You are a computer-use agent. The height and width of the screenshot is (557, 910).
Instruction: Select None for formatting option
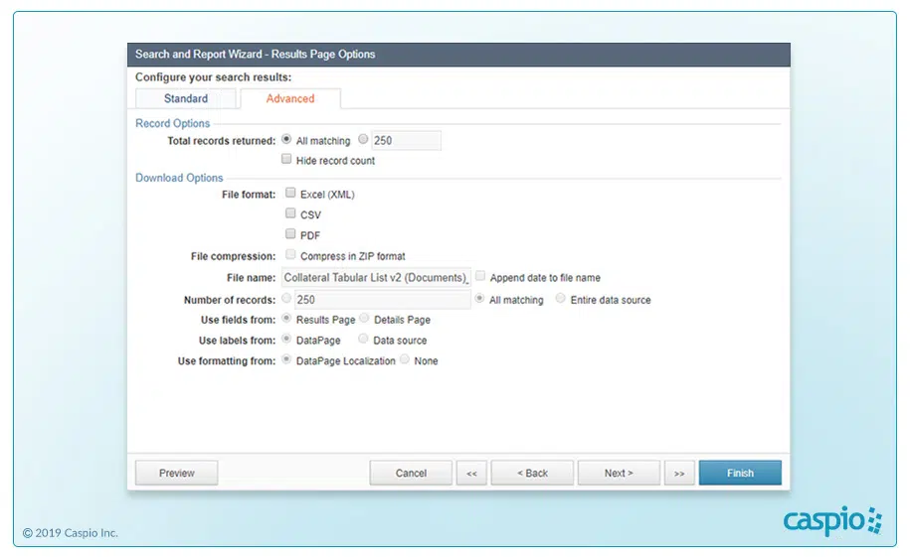[404, 360]
